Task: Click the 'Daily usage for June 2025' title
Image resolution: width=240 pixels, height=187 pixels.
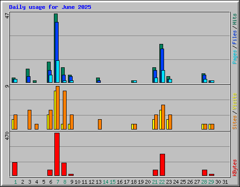Action: click(50, 7)
